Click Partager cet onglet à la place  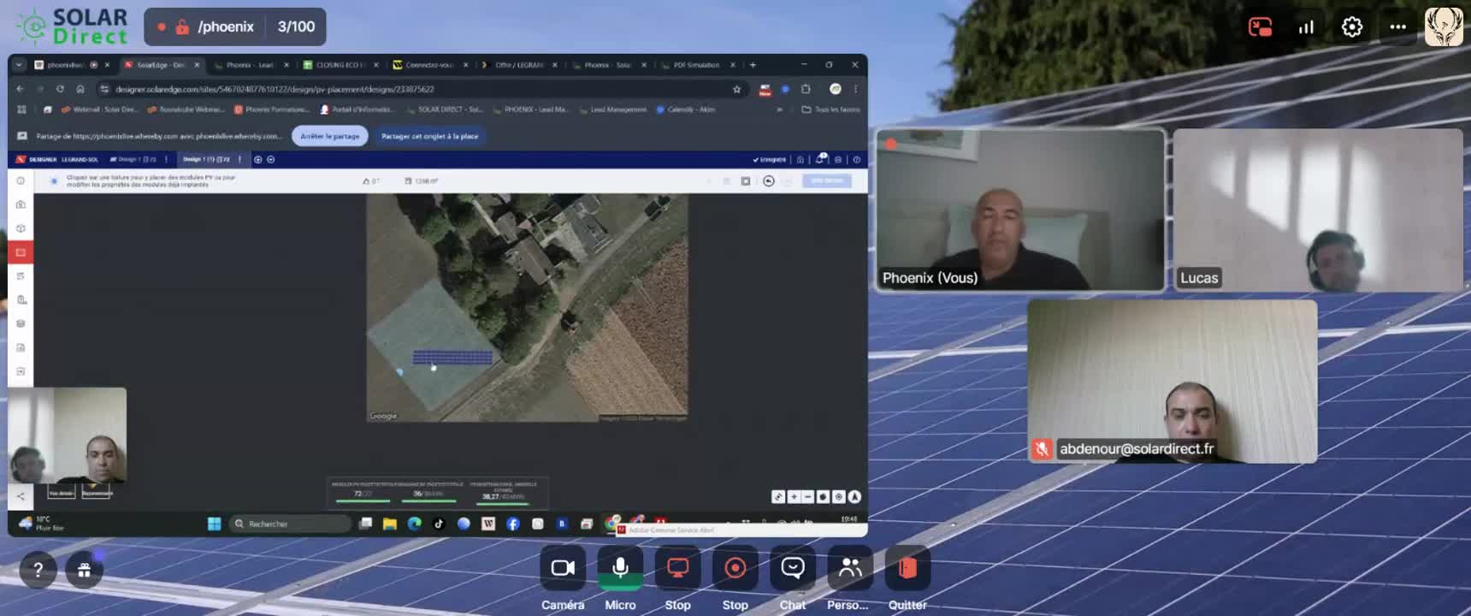click(429, 136)
